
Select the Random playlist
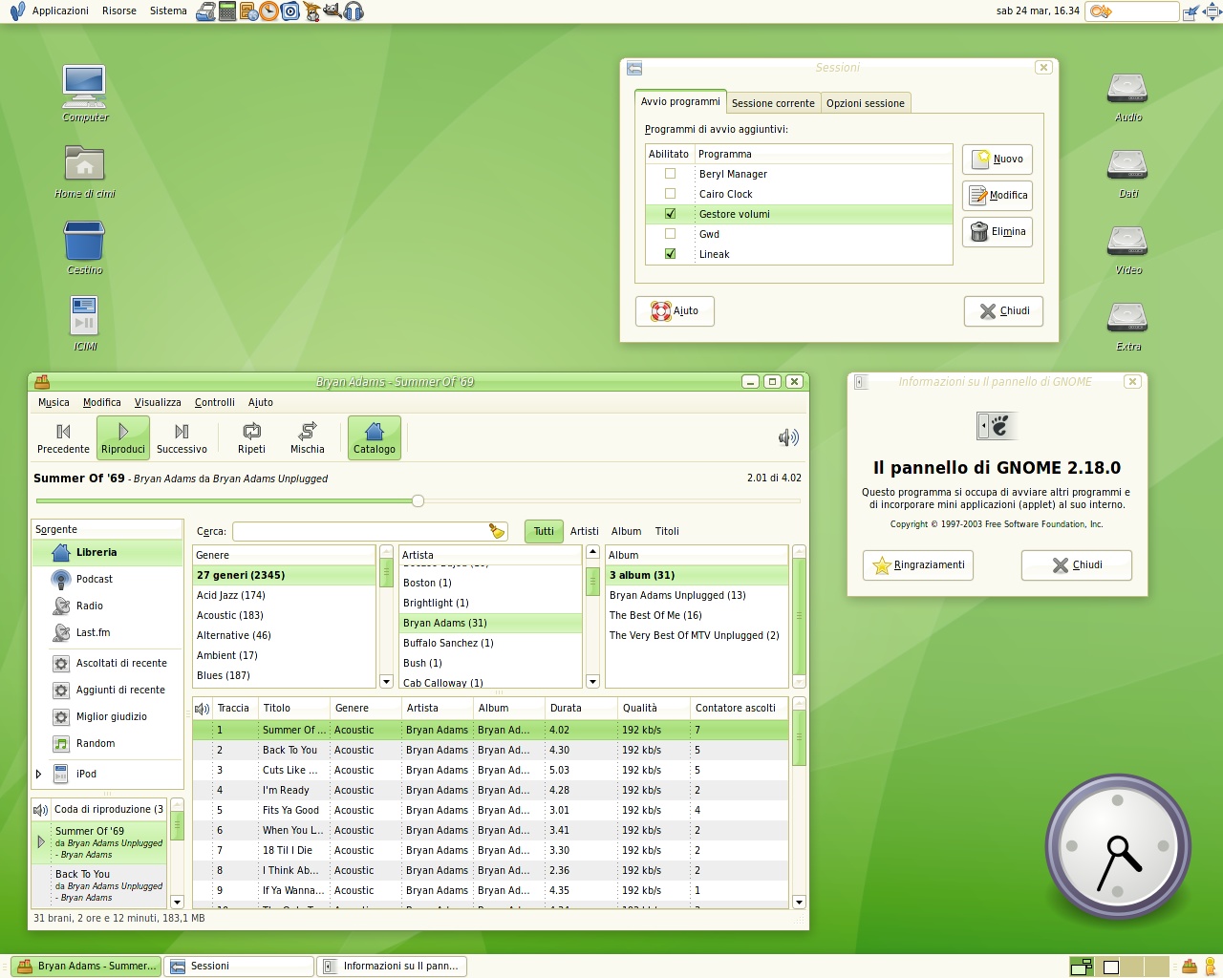click(107, 743)
